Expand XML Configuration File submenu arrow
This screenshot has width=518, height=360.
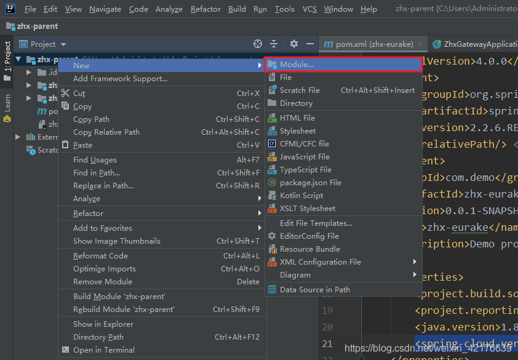point(415,262)
